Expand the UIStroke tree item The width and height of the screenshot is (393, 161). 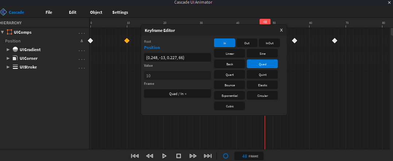pyautogui.click(x=8, y=67)
